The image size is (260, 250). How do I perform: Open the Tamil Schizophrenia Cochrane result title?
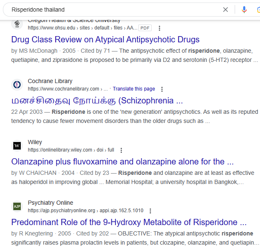point(97,100)
